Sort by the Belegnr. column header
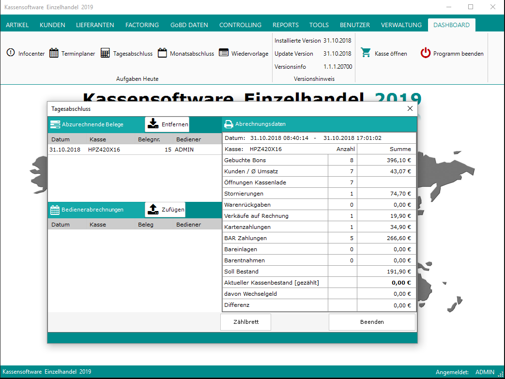 [149, 139]
